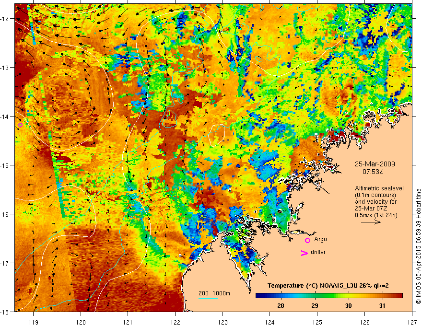
Task: Click the latitude axis label -13
Action: pos(5,68)
